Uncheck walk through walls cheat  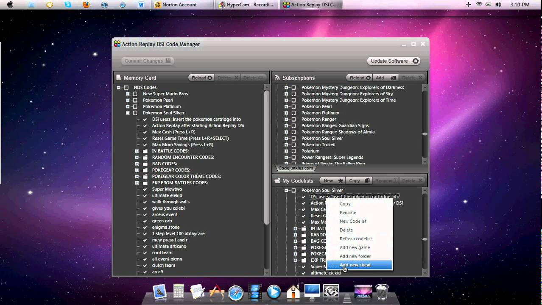pos(145,202)
